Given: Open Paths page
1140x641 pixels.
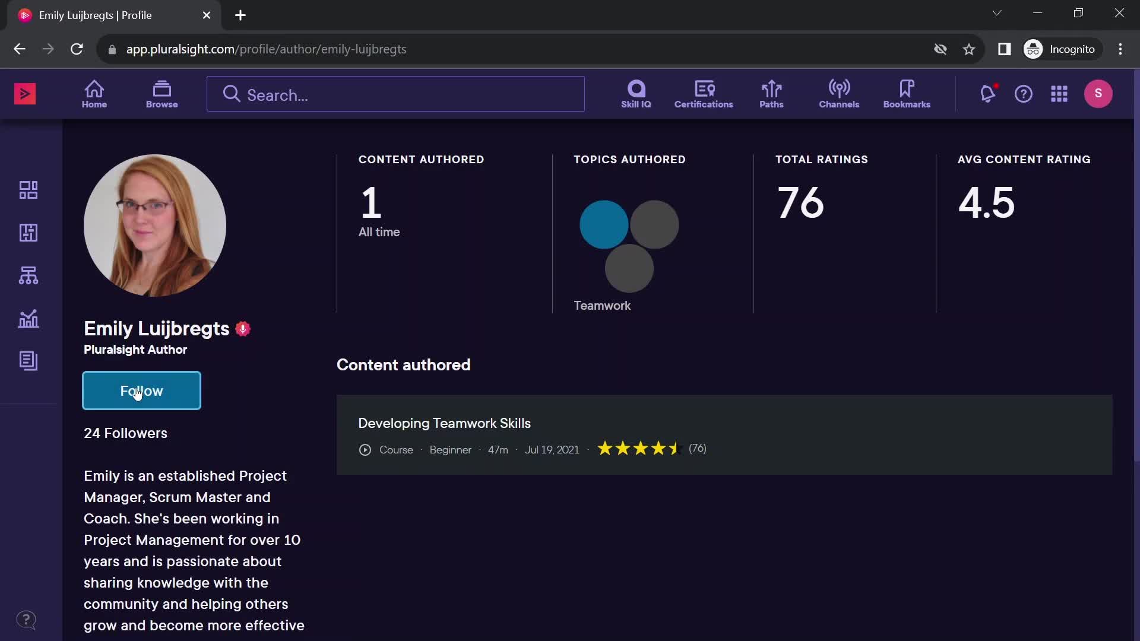Looking at the screenshot, I should point(771,94).
